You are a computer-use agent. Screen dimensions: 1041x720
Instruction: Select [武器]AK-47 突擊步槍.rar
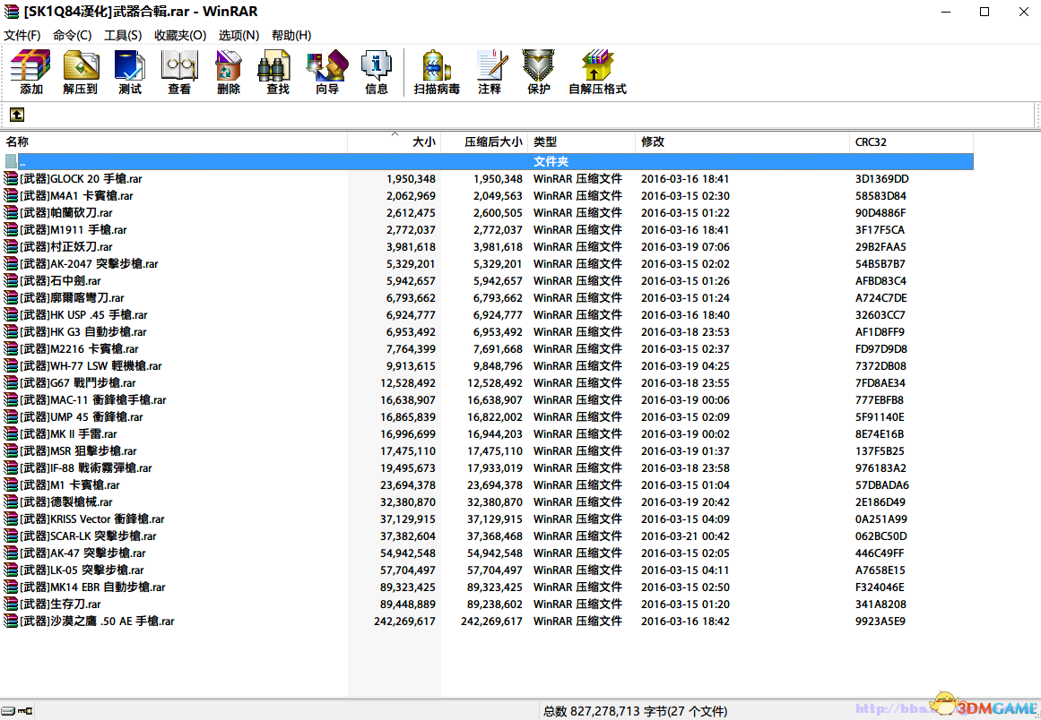[x=83, y=553]
